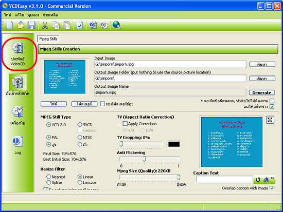
Task: Toggle Overlap caption with image checkbox
Action: point(272,188)
